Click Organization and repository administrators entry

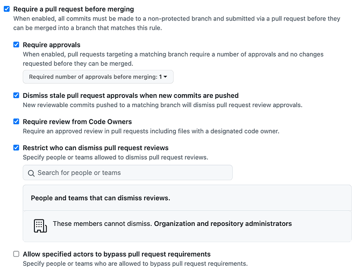pos(223,224)
